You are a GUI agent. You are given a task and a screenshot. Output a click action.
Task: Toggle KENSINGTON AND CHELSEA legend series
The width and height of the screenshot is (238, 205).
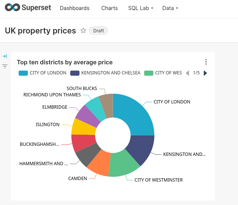pyautogui.click(x=106, y=73)
